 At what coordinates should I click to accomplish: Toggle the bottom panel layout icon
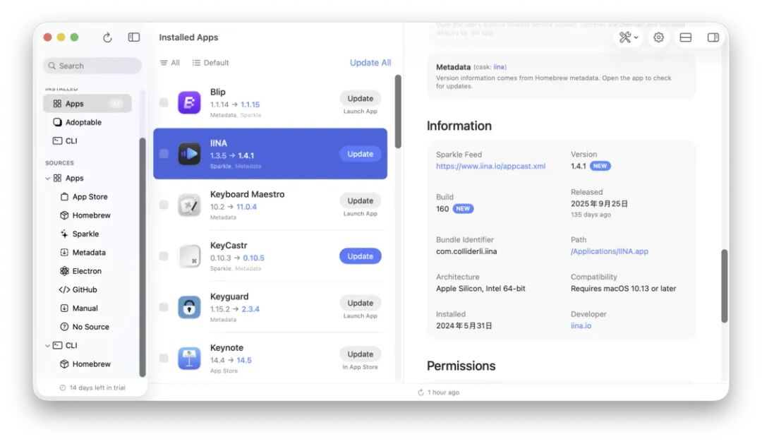[685, 37]
